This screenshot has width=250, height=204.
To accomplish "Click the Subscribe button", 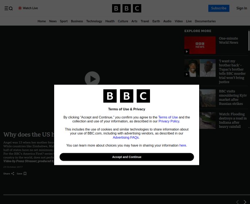I will pos(219,8).
